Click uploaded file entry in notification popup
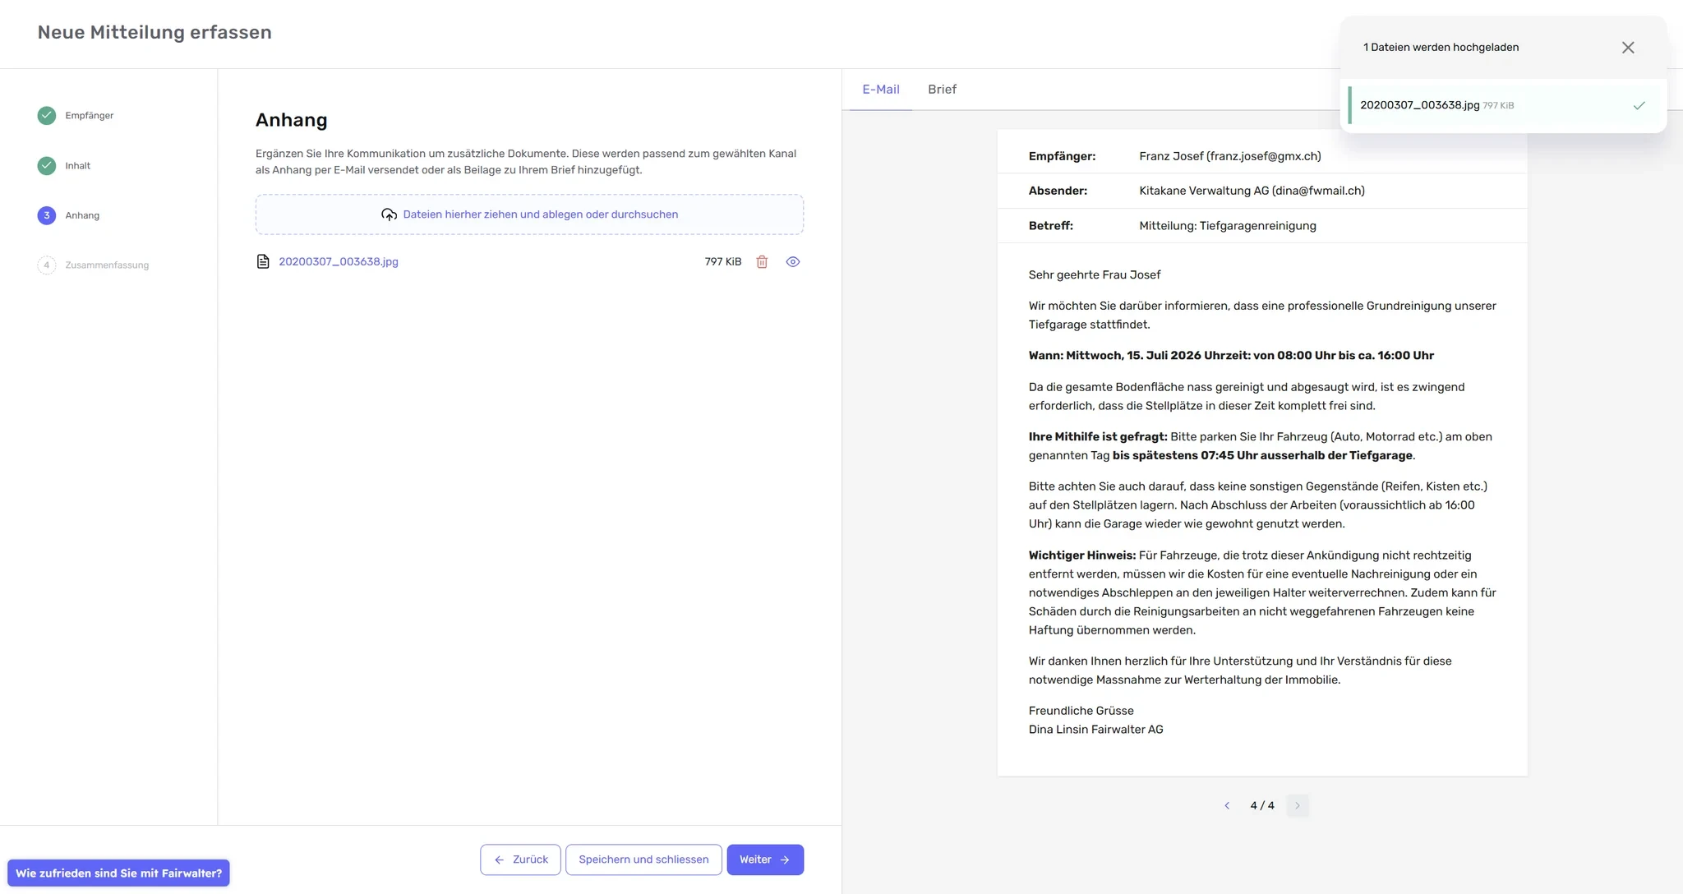The height and width of the screenshot is (894, 1683). [1504, 105]
